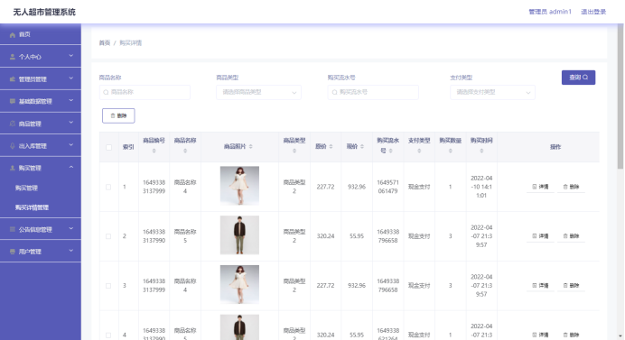Click the 购买流水号 search input
625x340 pixels.
coord(373,92)
